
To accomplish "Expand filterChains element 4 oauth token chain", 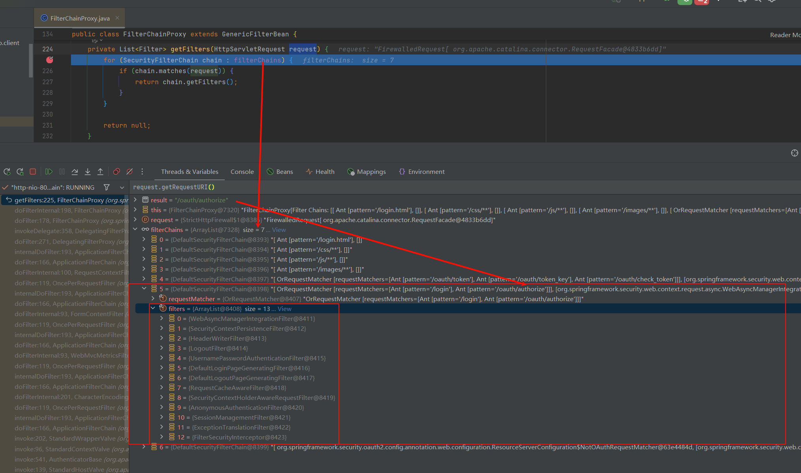I will pyautogui.click(x=144, y=279).
